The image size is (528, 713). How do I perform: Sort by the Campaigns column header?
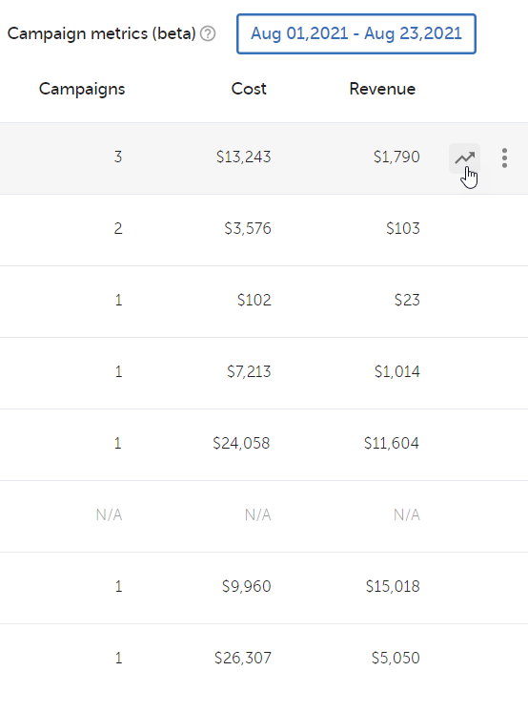[x=82, y=89]
